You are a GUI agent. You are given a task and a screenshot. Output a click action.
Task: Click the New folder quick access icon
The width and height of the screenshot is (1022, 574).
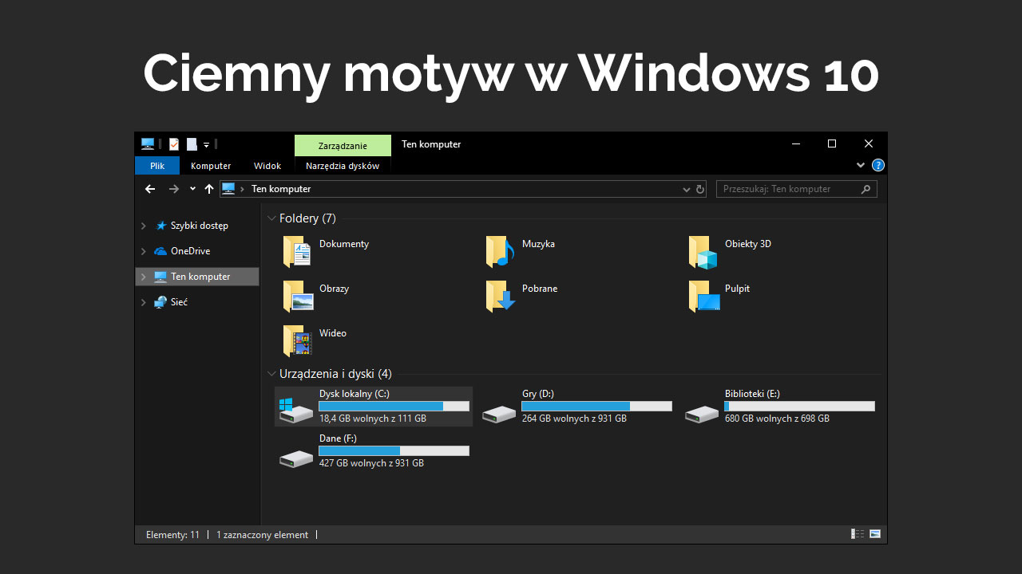pyautogui.click(x=192, y=144)
